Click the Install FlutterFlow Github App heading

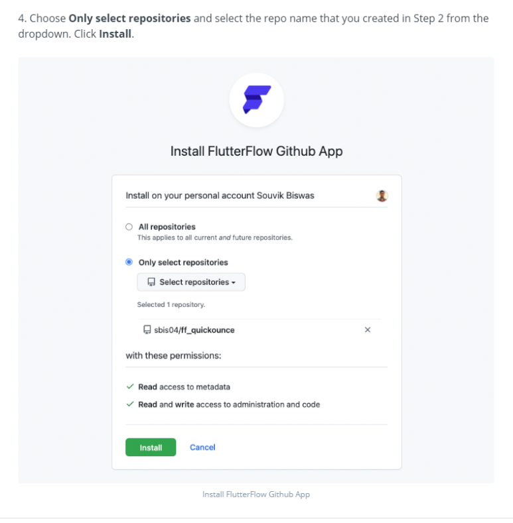[256, 151]
